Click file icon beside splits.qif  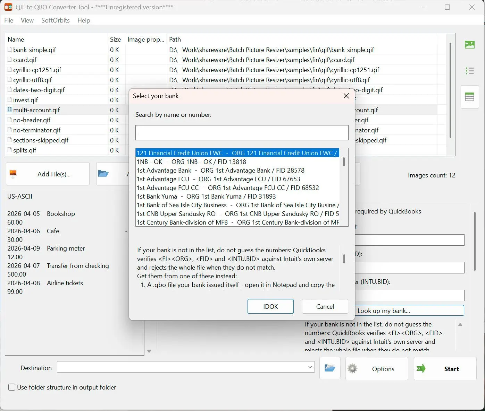(x=10, y=150)
